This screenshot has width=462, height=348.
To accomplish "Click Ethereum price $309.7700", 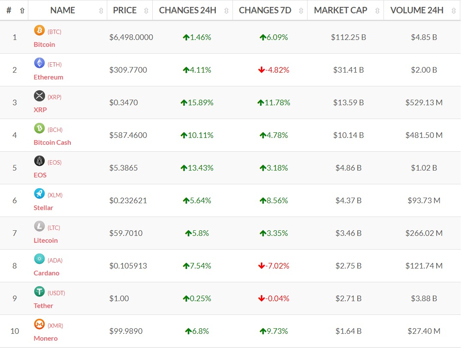I will coord(128,70).
